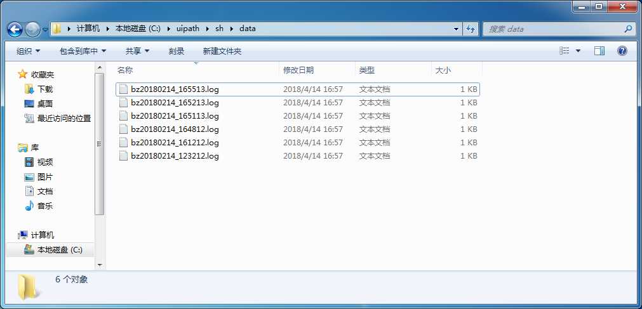Select uipath in the address breadcrumb

187,29
